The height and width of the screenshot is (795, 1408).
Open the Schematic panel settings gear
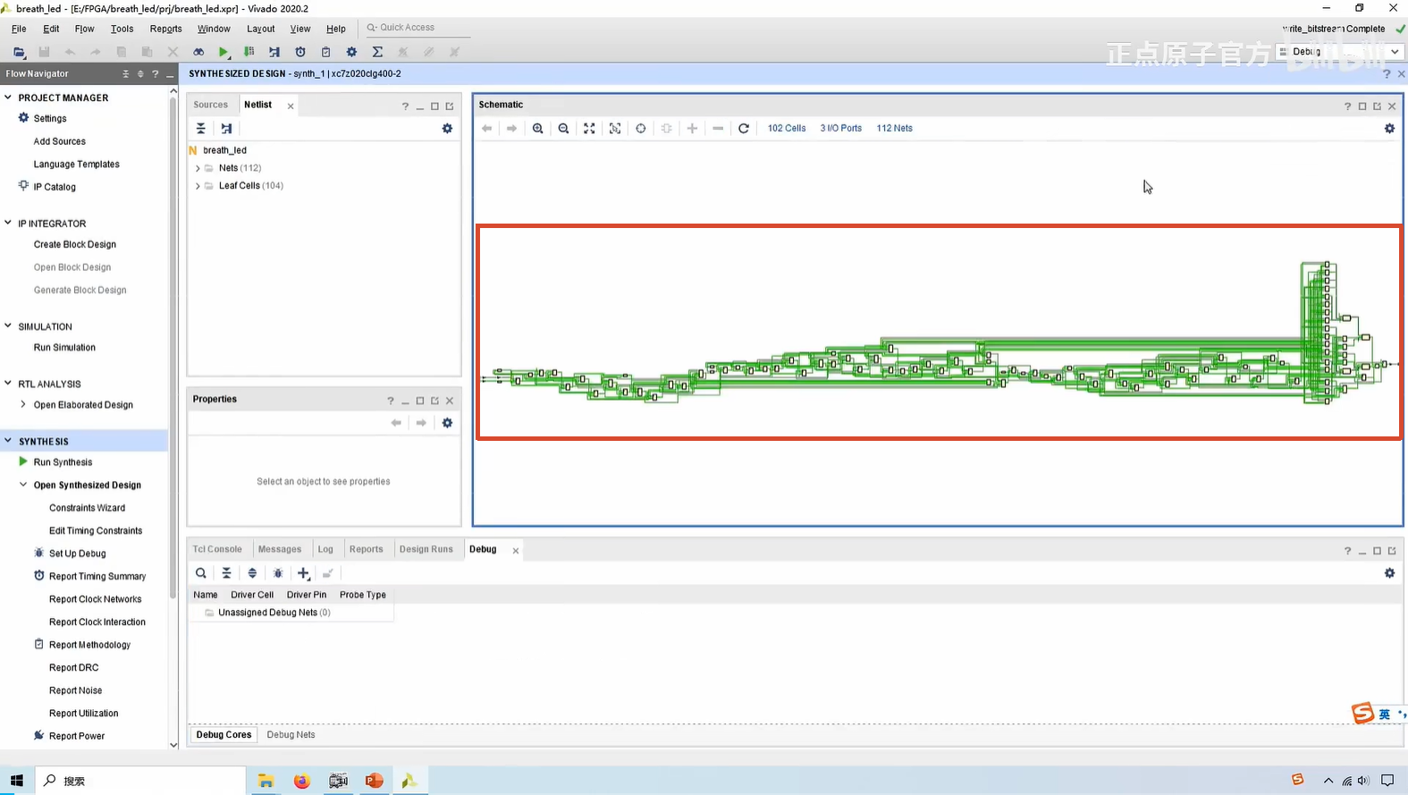1389,129
